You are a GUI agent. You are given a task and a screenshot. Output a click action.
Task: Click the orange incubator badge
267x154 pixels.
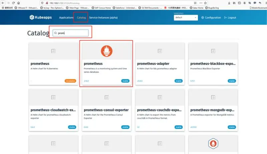(x=70, y=81)
